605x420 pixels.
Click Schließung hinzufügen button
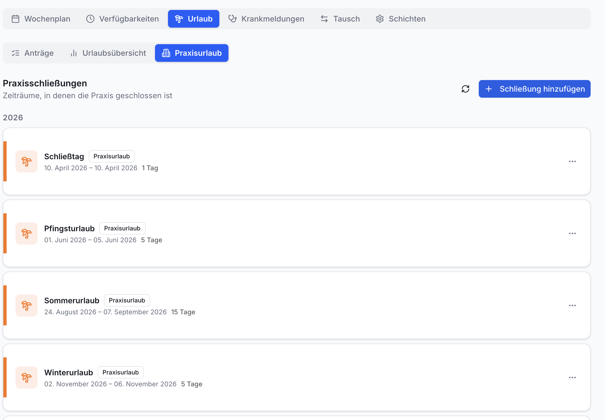(535, 89)
